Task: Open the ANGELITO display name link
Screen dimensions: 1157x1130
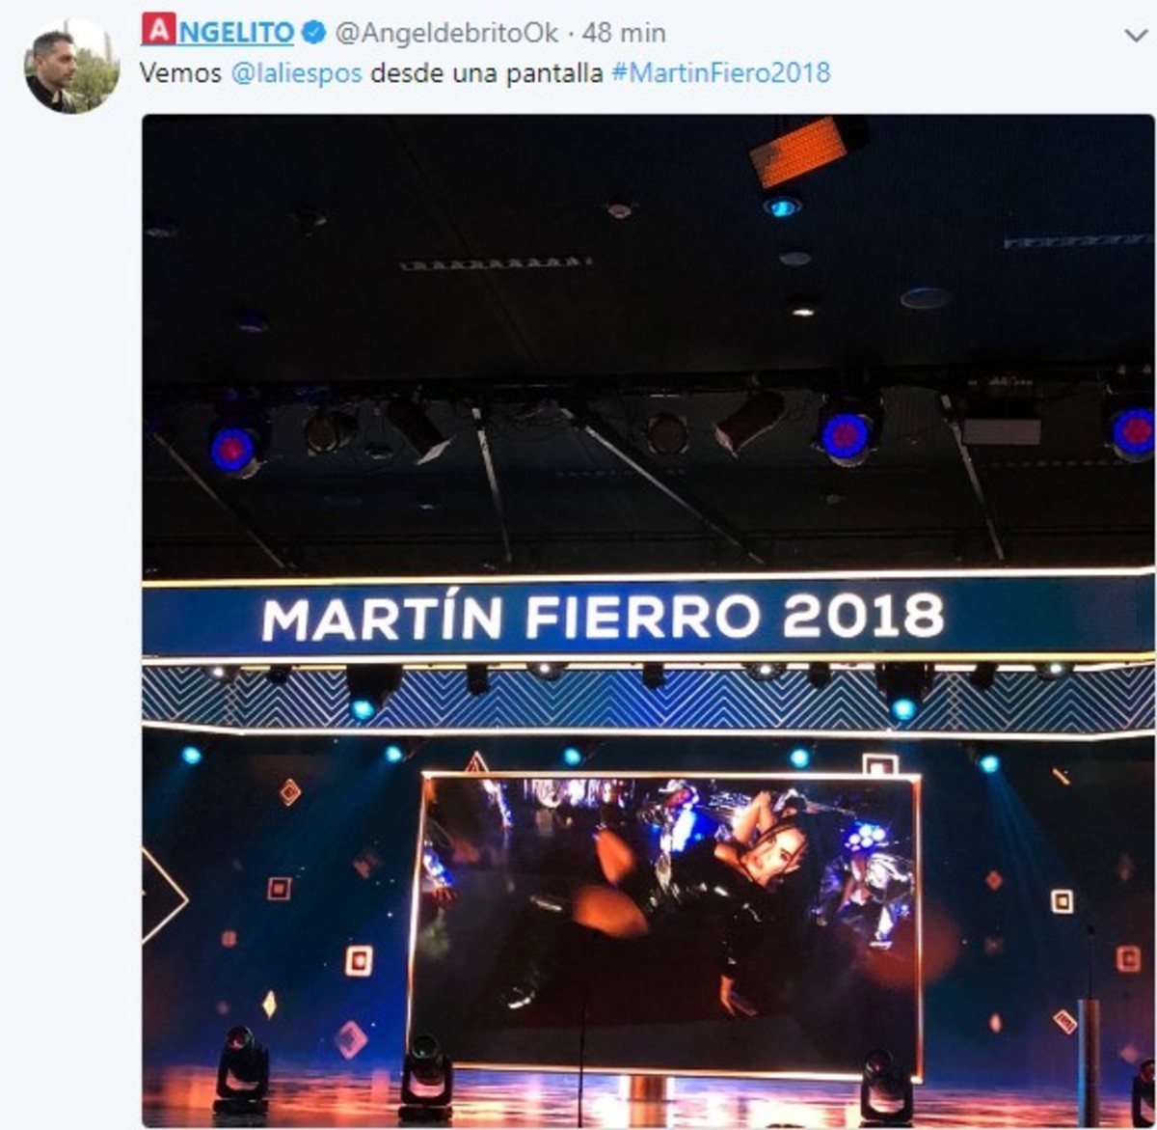Action: (217, 32)
